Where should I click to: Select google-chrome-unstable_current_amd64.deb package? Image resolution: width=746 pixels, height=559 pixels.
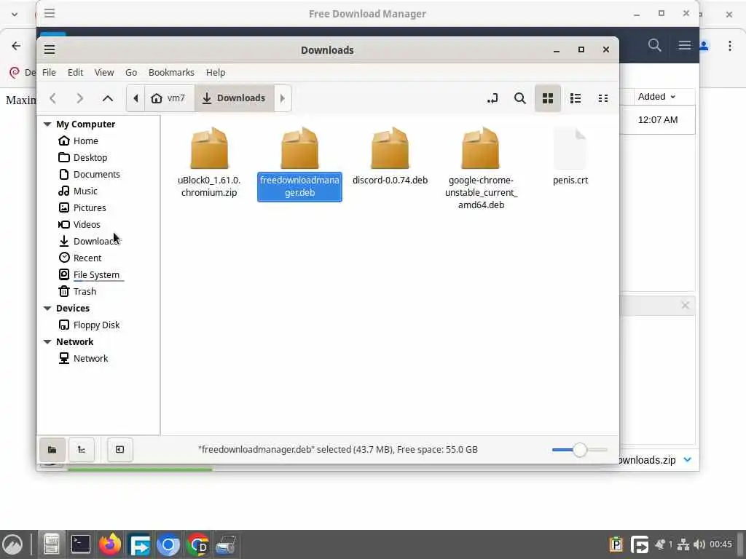[x=481, y=168]
